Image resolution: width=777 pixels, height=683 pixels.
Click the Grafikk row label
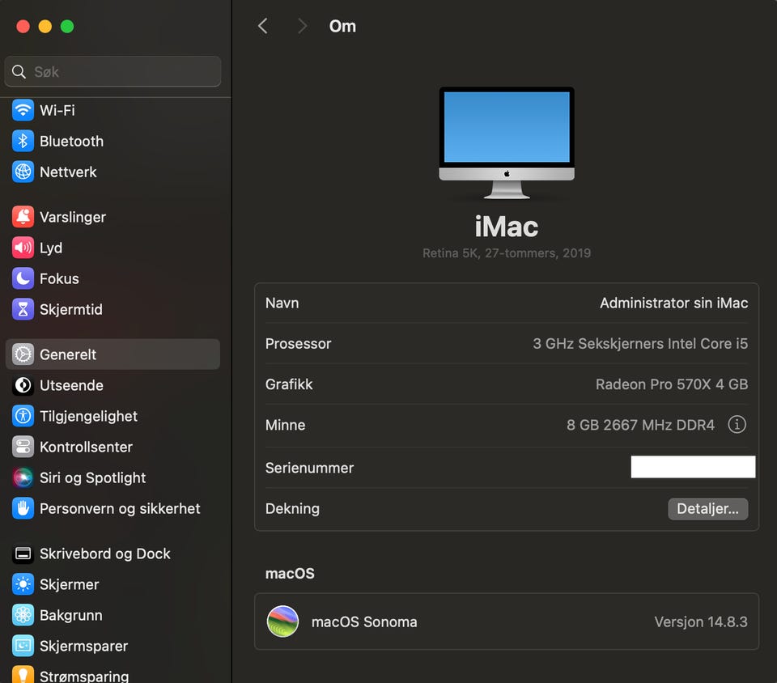click(288, 384)
